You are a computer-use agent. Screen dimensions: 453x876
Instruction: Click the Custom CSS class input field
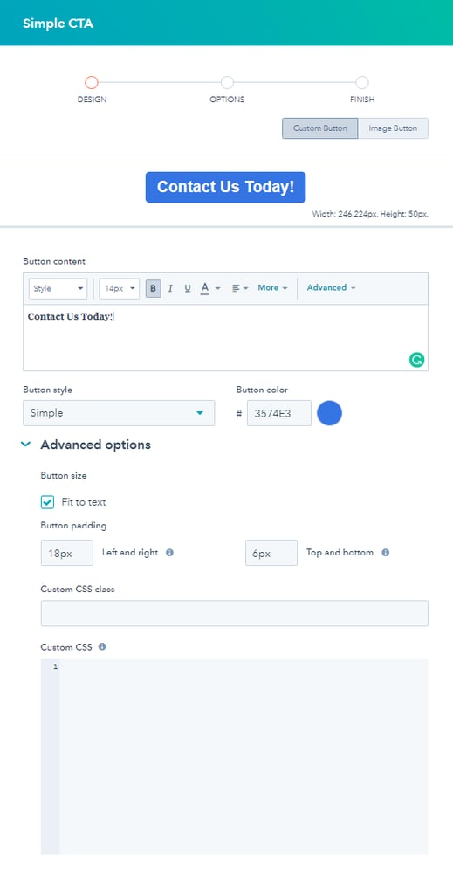[x=235, y=613]
